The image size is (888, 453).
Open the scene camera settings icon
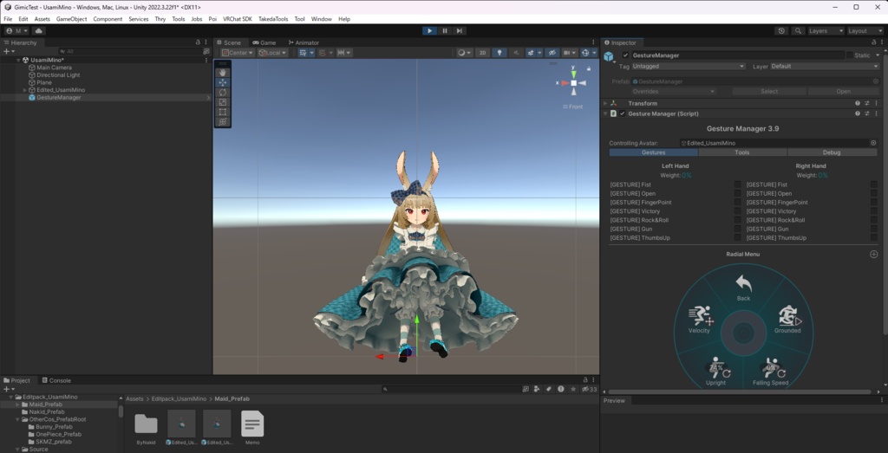(x=568, y=53)
